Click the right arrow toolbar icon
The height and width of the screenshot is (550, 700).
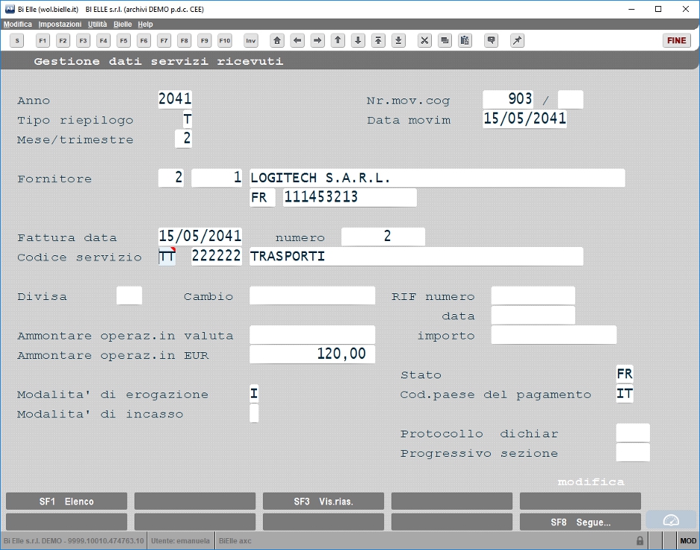(318, 40)
